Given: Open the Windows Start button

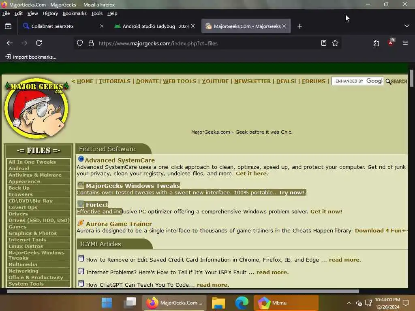Looking at the screenshot, I should tap(107, 303).
